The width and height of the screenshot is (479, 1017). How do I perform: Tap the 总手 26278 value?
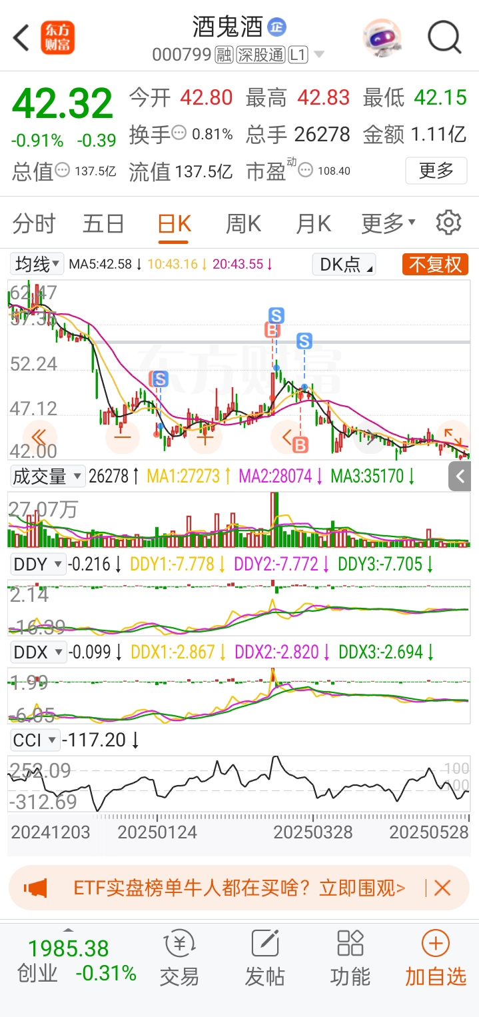point(322,134)
